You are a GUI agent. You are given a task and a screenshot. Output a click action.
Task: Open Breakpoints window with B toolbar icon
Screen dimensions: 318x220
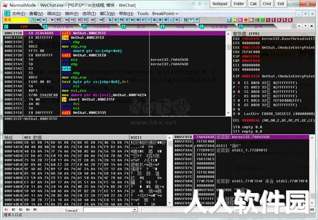pos(160,20)
